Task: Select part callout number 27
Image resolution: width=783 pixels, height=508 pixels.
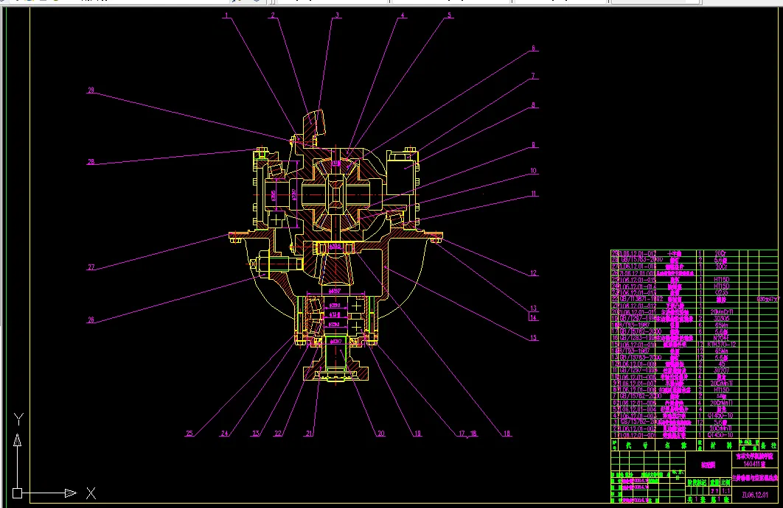Action: [x=91, y=267]
